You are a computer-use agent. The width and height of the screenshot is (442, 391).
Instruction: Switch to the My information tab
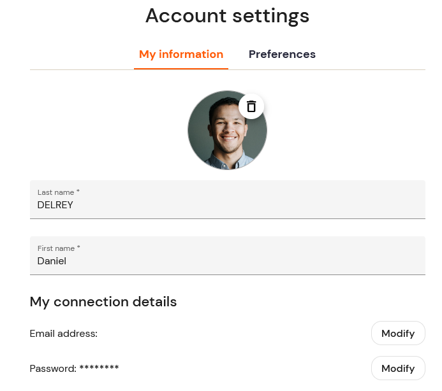coord(181,54)
